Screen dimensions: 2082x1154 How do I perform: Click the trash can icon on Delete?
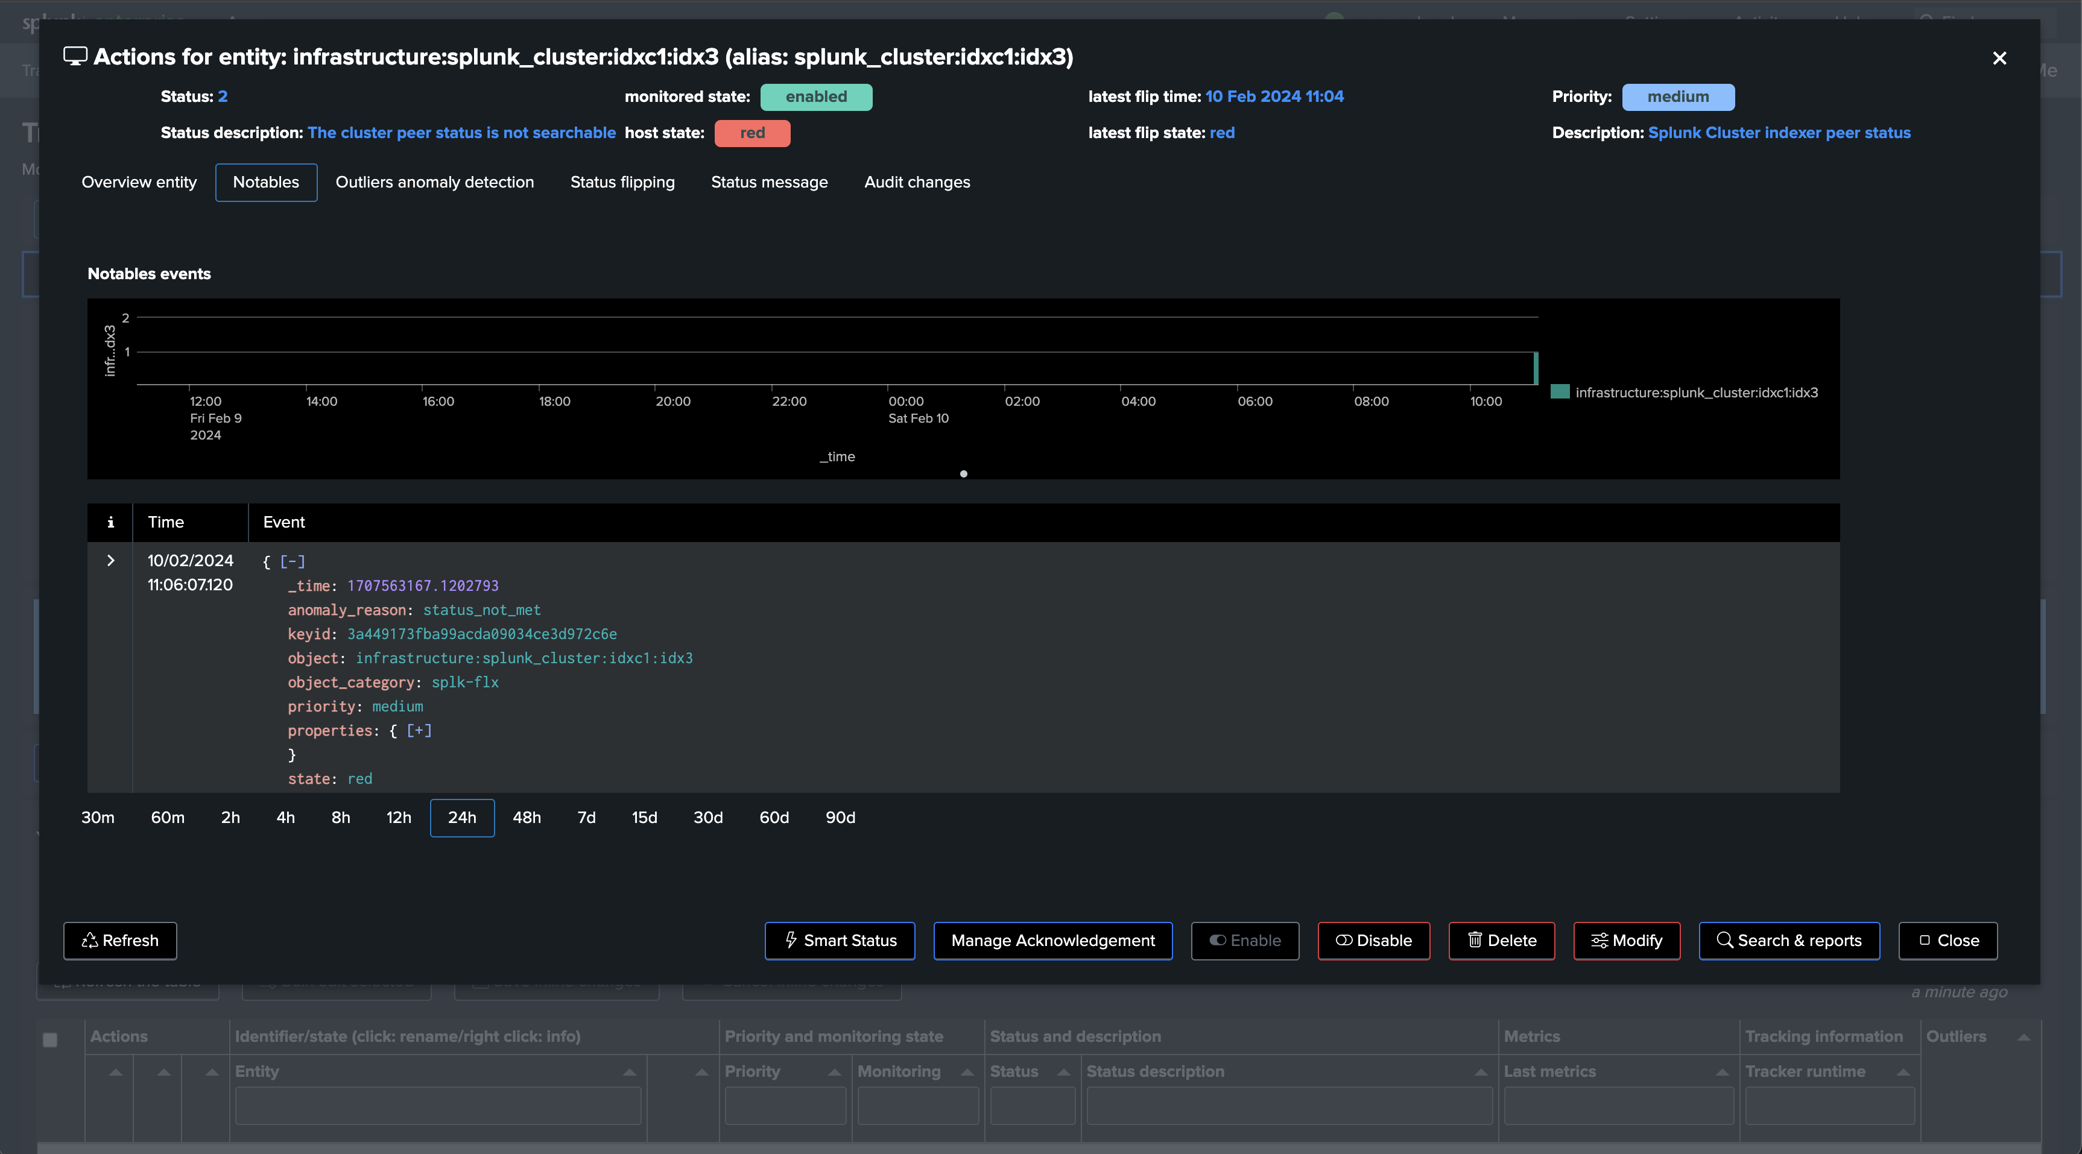1475,940
